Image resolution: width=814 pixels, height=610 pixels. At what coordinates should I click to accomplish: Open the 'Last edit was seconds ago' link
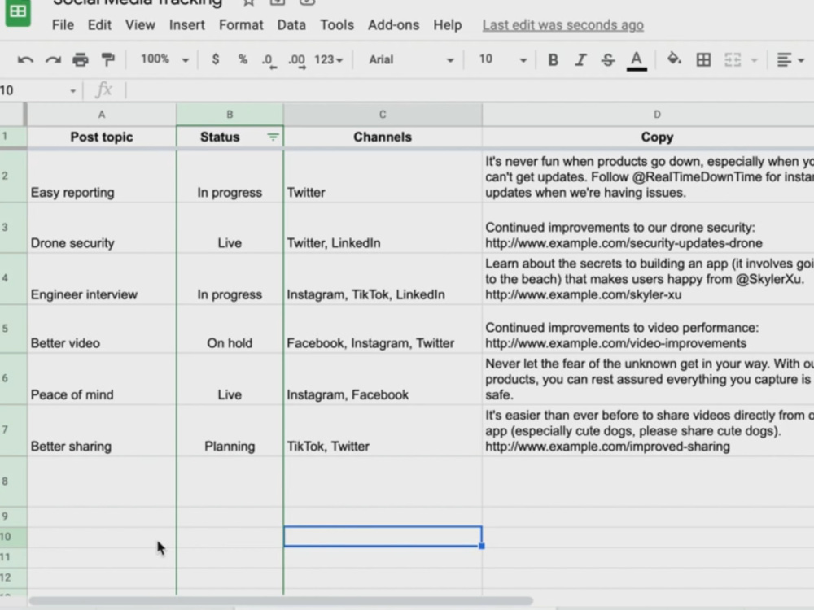tap(562, 25)
